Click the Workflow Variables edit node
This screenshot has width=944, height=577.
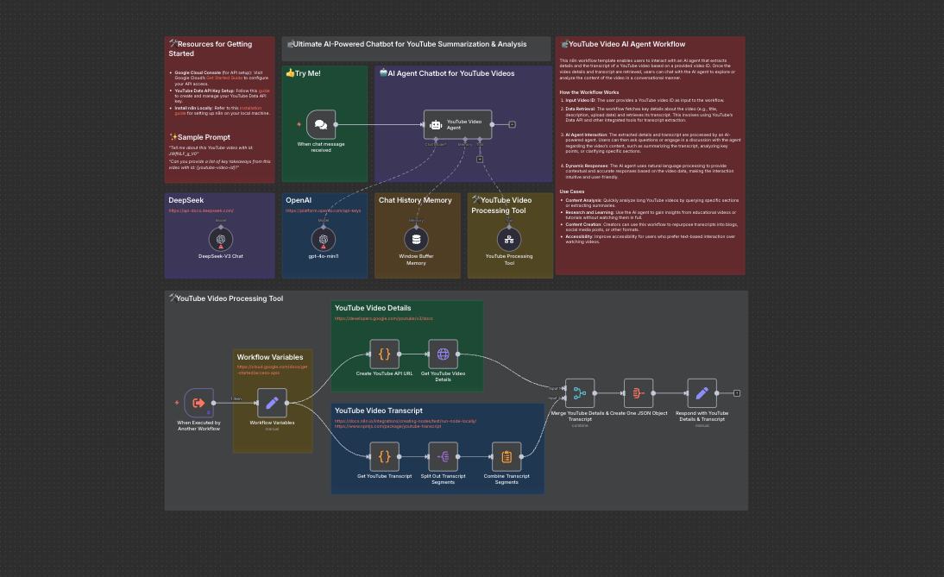coord(272,402)
